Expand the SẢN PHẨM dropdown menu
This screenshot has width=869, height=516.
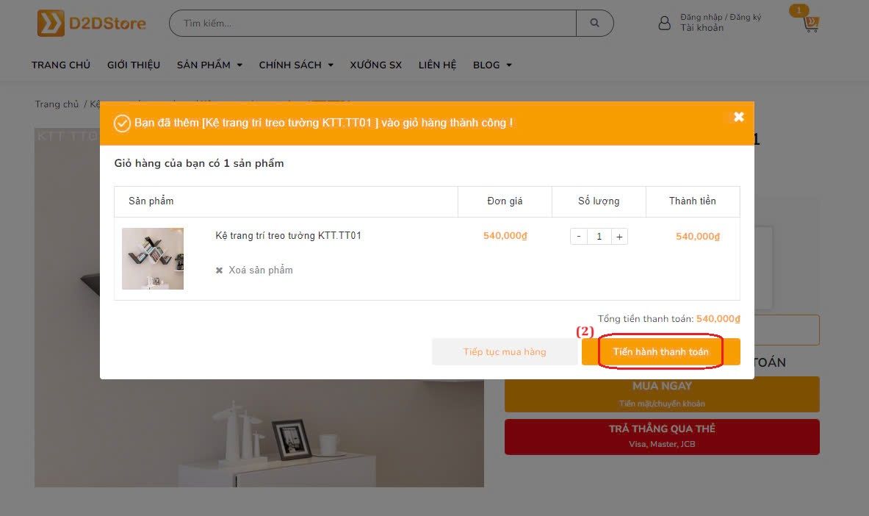coord(209,65)
